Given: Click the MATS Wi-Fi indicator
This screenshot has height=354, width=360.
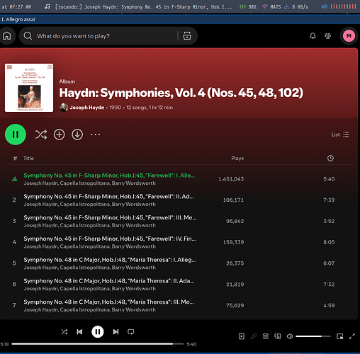Looking at the screenshot, I should (271, 6).
